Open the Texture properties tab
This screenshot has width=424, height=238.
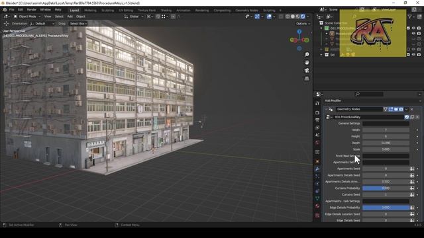317,216
